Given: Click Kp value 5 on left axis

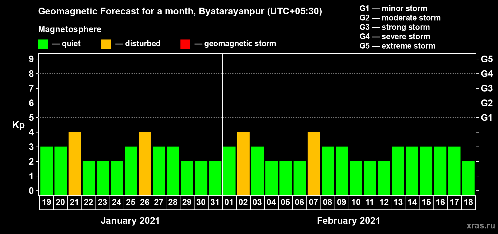Looking at the screenshot, I should (x=31, y=118).
